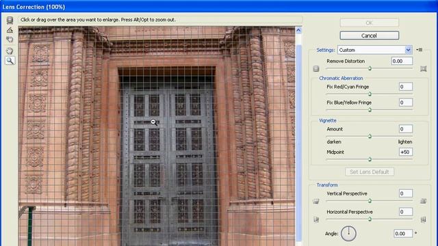Click the Horizontal Perspective value field
Screen dimensions: 438x246
pos(406,212)
